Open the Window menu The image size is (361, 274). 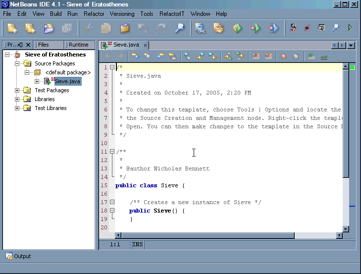200,14
